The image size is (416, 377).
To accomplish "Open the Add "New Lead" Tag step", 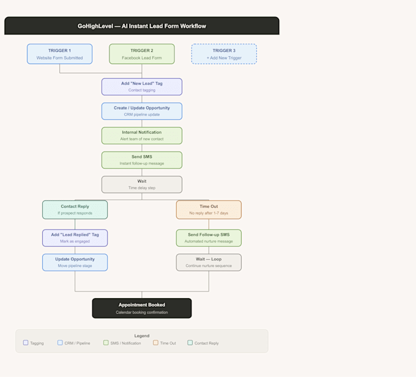I will point(142,87).
